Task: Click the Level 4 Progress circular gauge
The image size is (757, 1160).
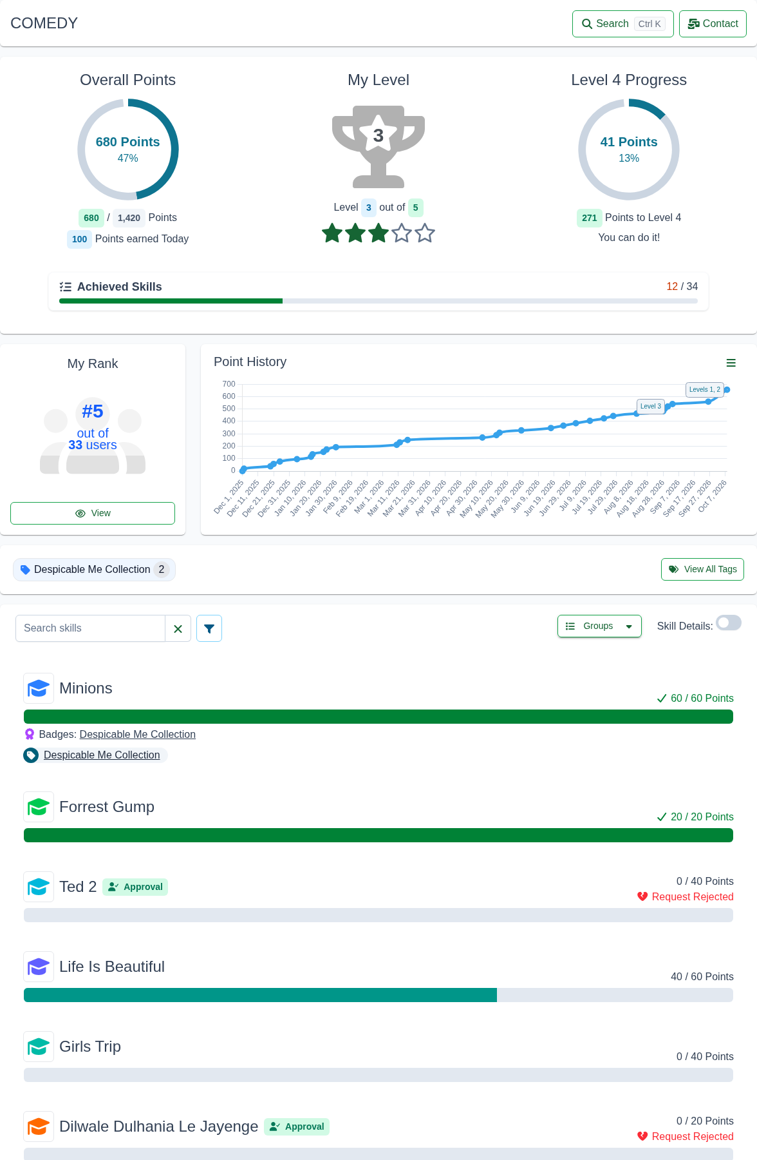Action: [629, 150]
